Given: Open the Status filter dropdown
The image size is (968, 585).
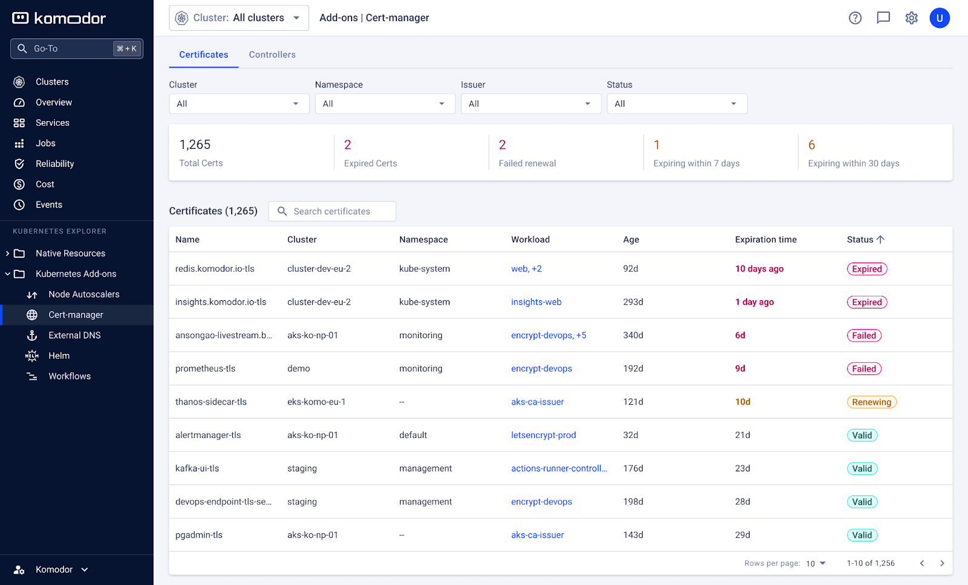Looking at the screenshot, I should 677,103.
